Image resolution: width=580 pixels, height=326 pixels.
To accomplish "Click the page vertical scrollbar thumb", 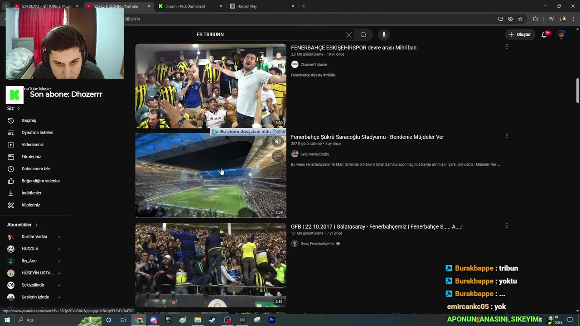I will click(x=578, y=91).
